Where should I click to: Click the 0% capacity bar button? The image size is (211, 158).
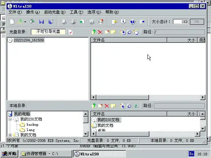[x=197, y=22]
